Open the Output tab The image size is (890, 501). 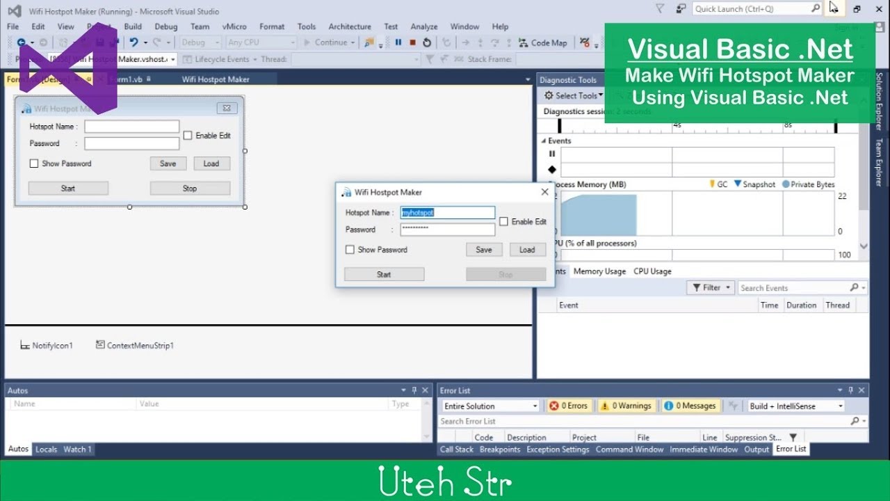(756, 450)
